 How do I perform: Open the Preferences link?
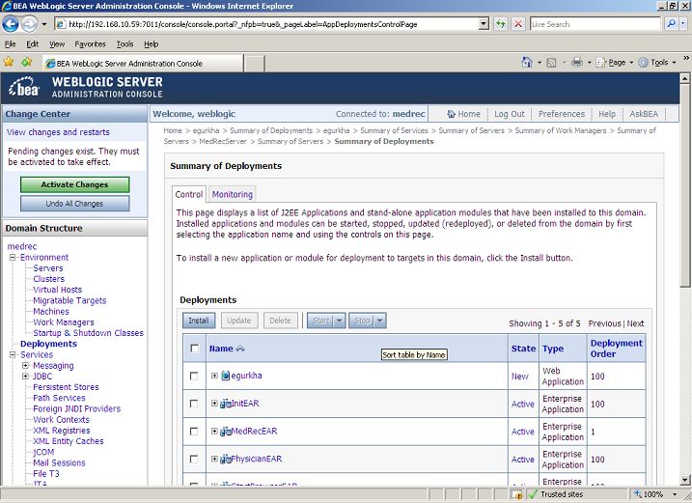pos(562,114)
